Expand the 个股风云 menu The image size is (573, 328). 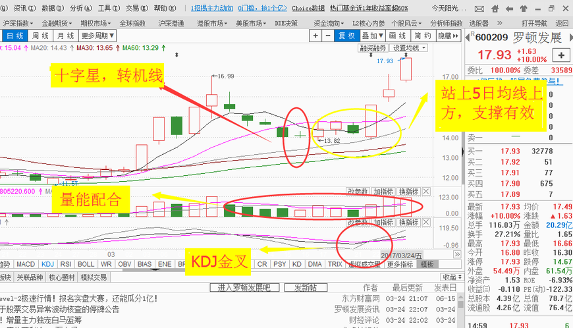[406, 23]
